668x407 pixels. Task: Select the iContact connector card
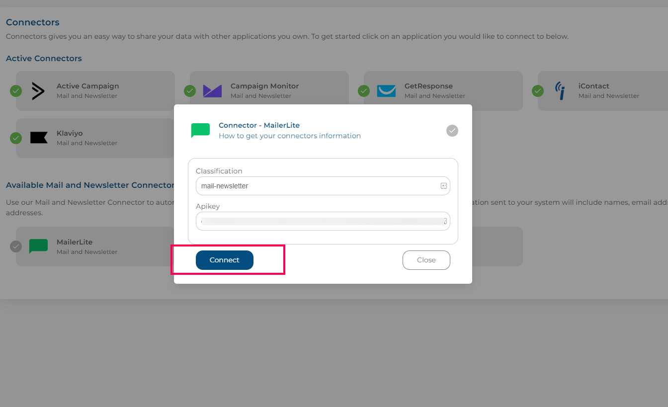pos(603,91)
